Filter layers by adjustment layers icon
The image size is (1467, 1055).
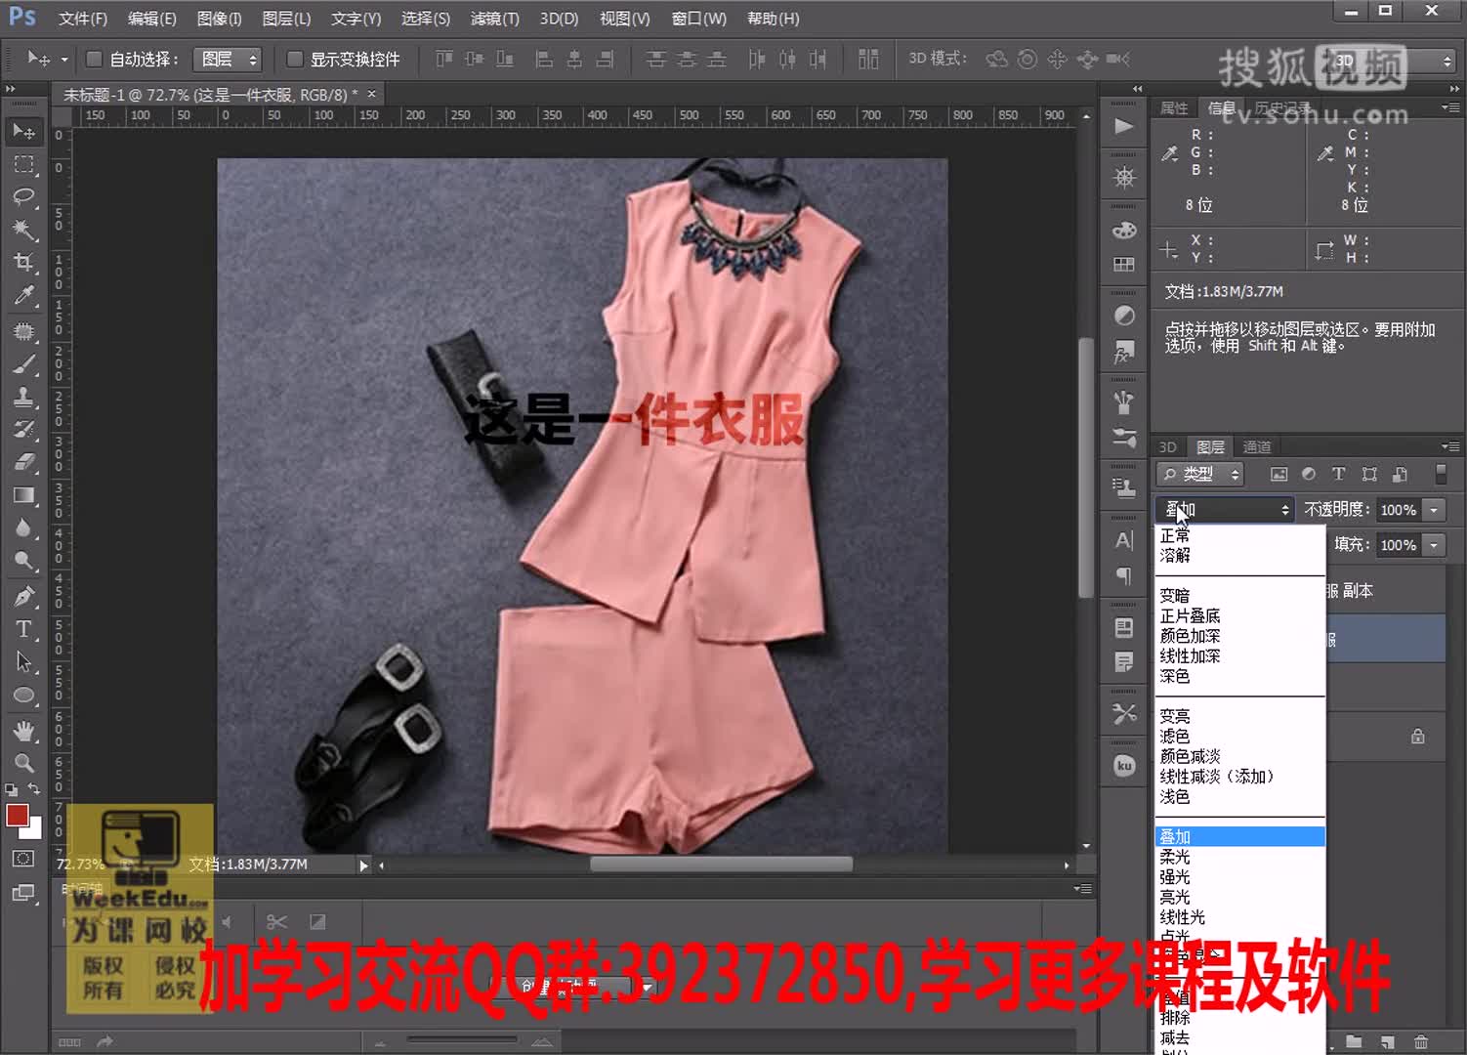(1309, 474)
